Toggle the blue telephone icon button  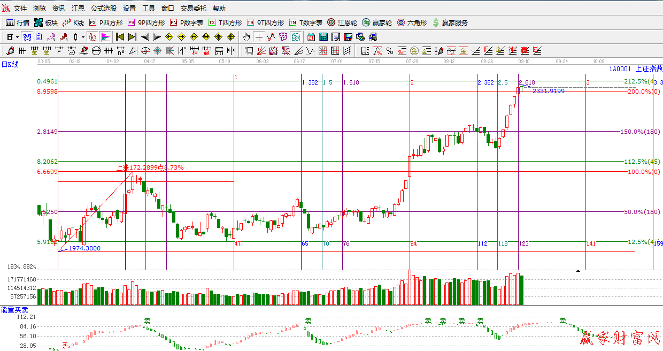[x=27, y=37]
